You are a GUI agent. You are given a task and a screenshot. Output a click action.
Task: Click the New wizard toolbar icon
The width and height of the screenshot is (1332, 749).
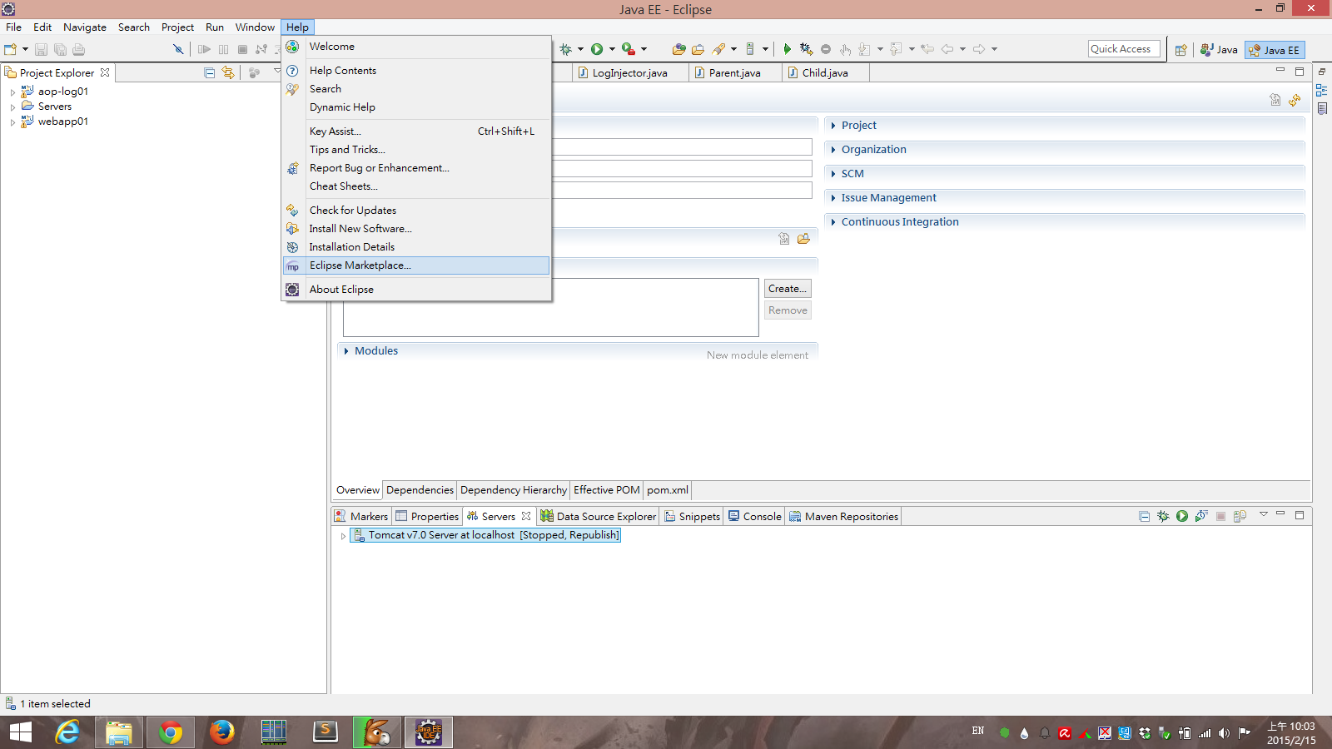[10, 49]
